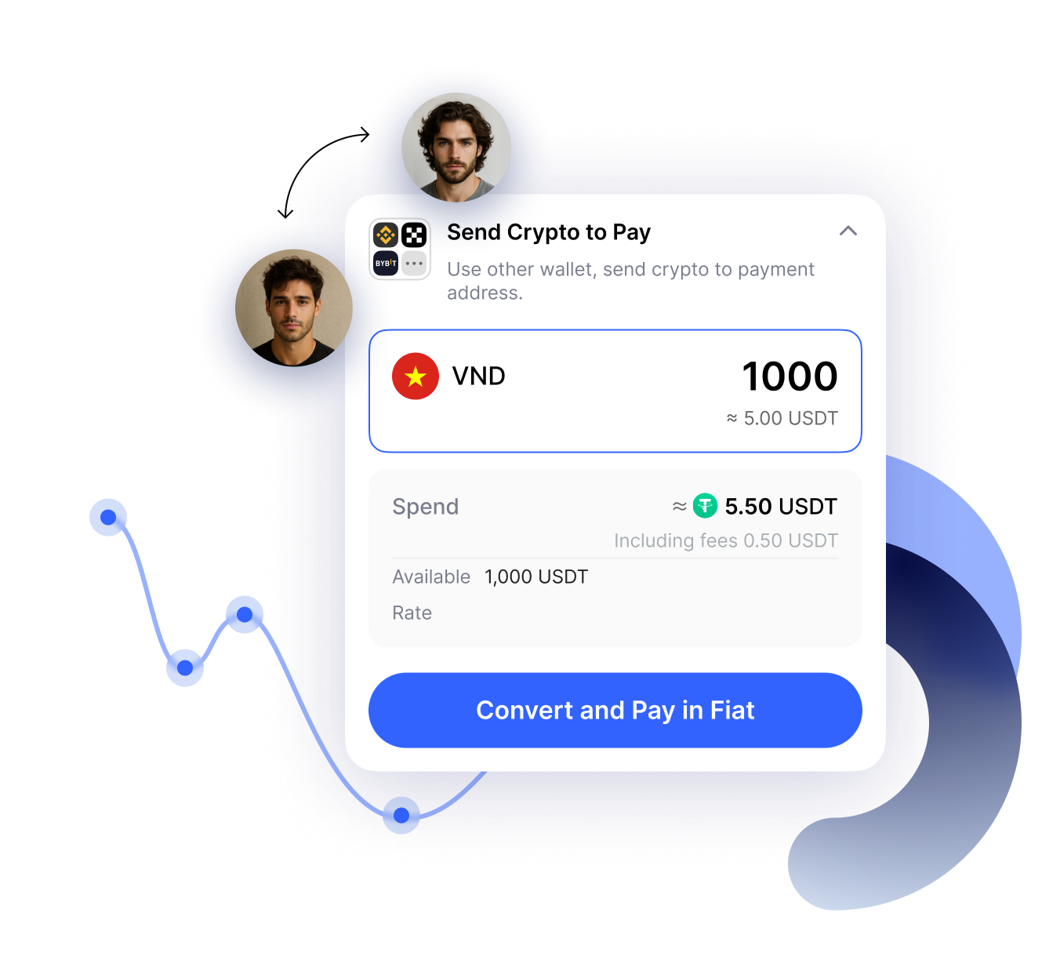This screenshot has width=1060, height=957.
Task: Click the avatar of man in black shirt
Action: pos(294,307)
